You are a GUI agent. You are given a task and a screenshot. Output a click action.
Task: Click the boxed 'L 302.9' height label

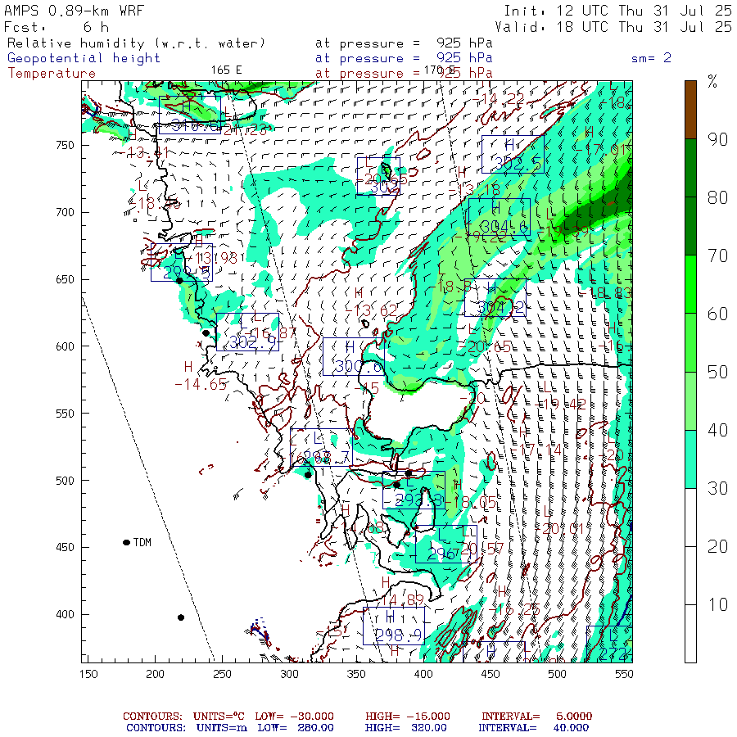[x=247, y=332]
